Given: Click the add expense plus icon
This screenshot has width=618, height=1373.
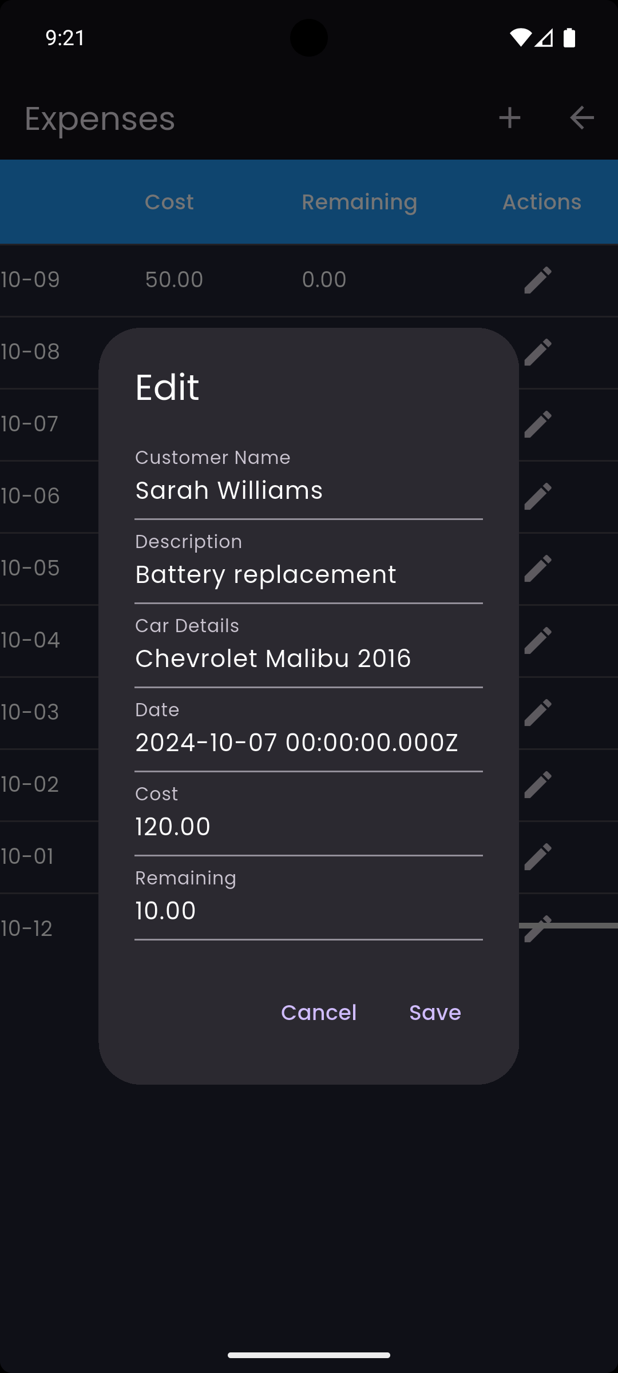Looking at the screenshot, I should click(x=509, y=118).
